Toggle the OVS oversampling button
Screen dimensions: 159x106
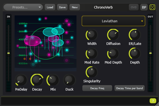click(134, 7)
